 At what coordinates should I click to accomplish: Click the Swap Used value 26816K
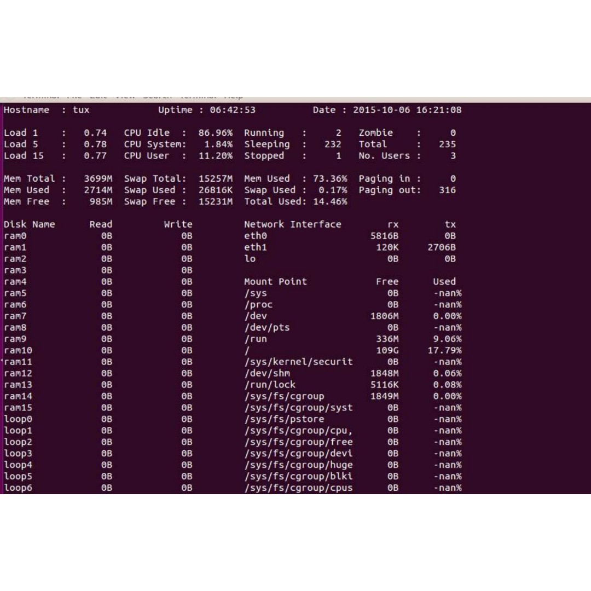pyautogui.click(x=215, y=190)
